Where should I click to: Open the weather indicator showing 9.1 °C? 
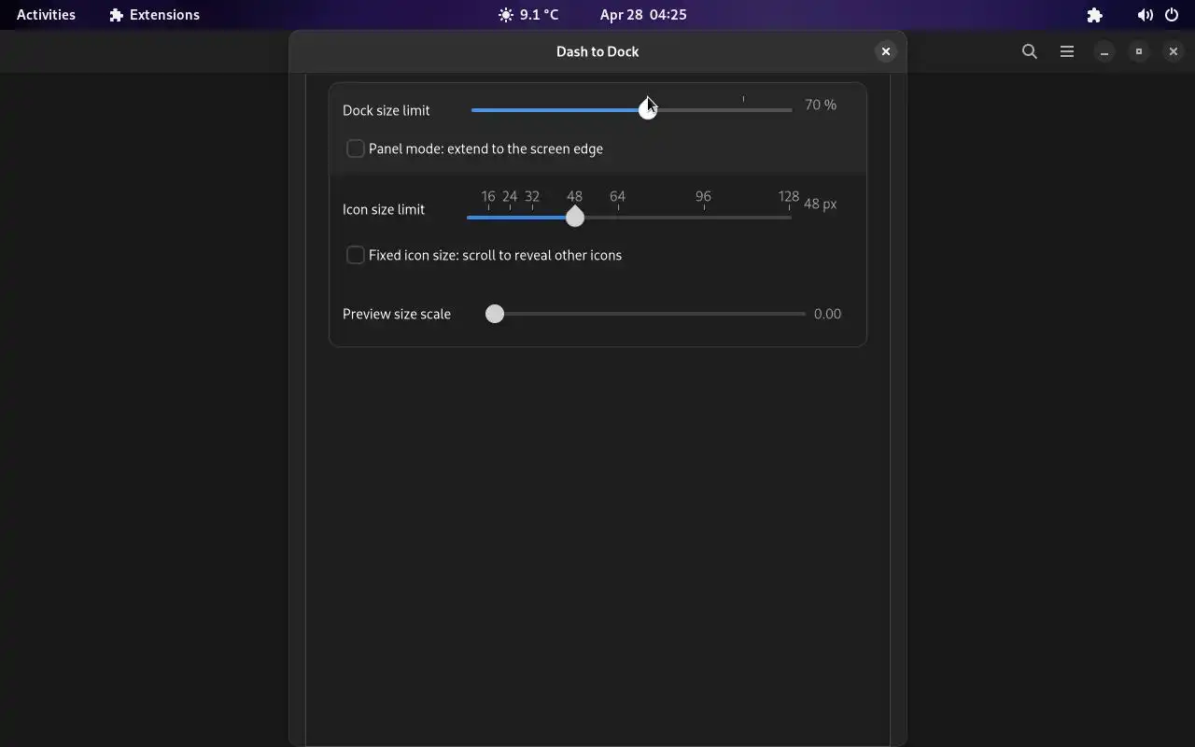click(528, 15)
